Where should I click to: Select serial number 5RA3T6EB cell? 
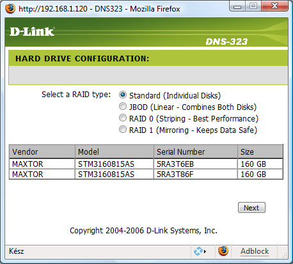pyautogui.click(x=196, y=164)
